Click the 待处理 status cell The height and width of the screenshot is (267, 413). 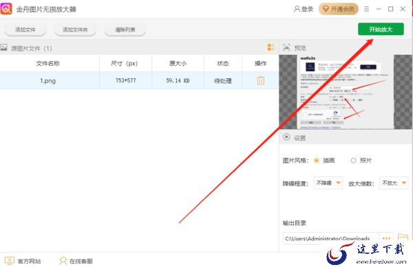[223, 80]
